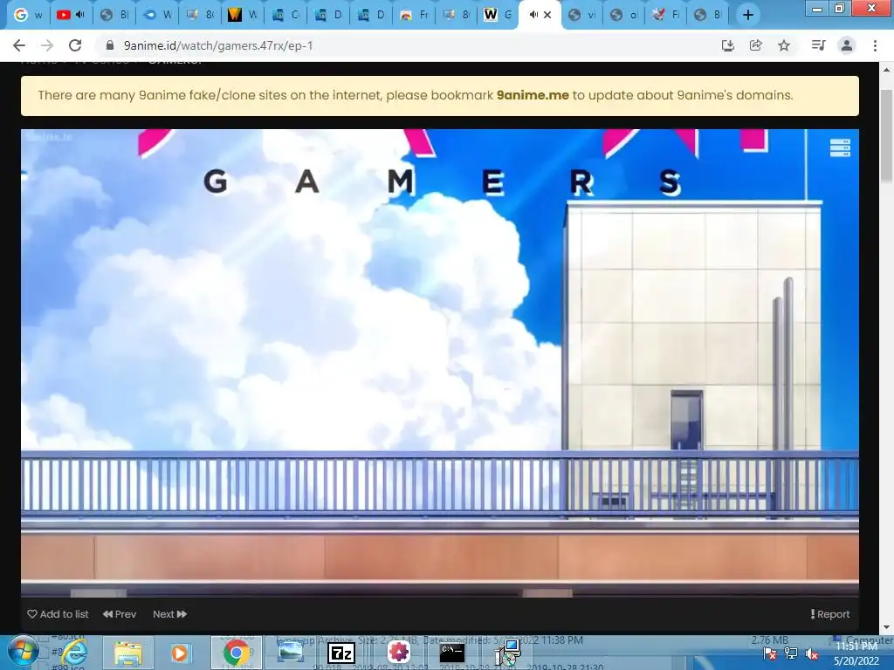This screenshot has width=894, height=670.
Task: Switch to the Google tab
Action: click(28, 15)
